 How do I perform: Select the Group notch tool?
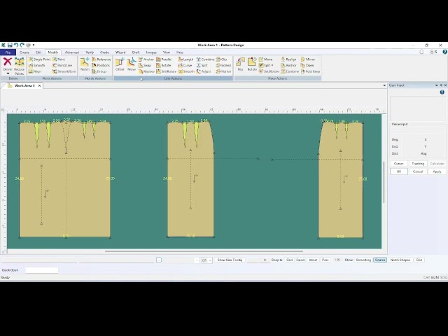pos(99,71)
